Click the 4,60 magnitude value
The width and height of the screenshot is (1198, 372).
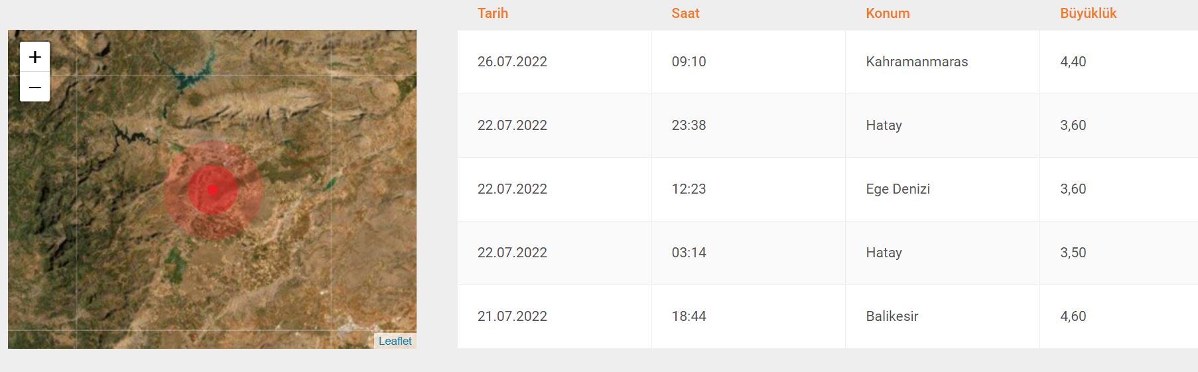pyautogui.click(x=1073, y=316)
